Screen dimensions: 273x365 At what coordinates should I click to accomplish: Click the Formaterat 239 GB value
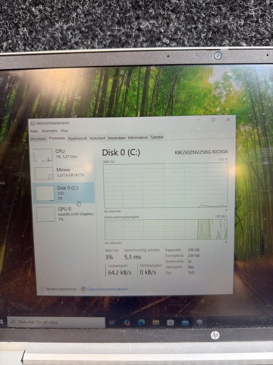[x=193, y=255]
